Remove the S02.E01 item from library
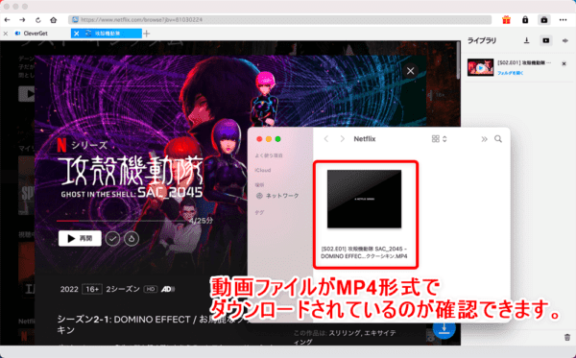 [x=564, y=64]
